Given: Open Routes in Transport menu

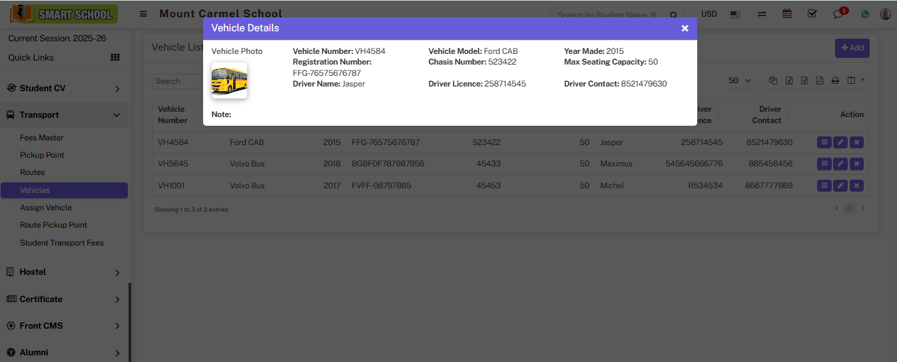Looking at the screenshot, I should click(33, 172).
